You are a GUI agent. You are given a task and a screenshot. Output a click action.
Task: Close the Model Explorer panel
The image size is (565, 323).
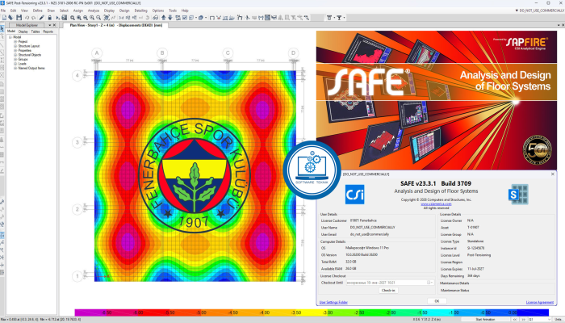point(54,25)
